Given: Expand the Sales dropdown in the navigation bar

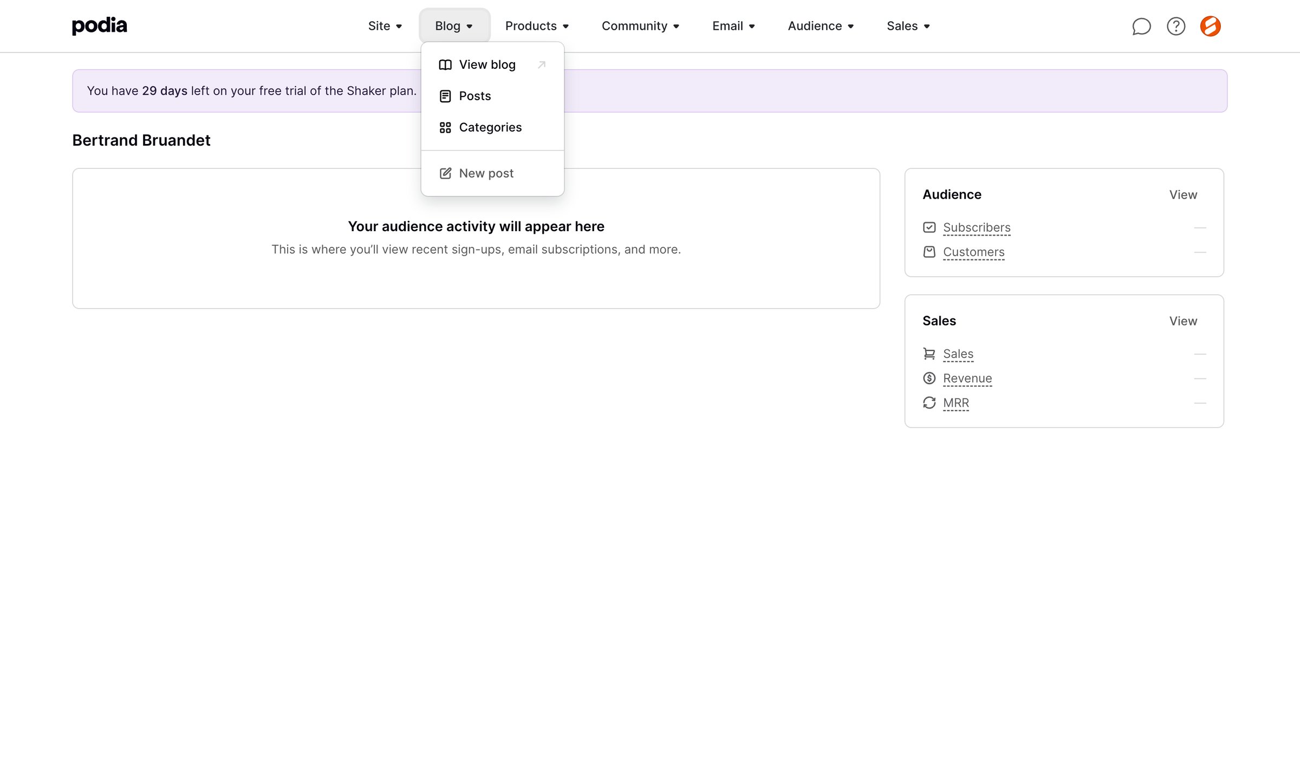Looking at the screenshot, I should (908, 26).
